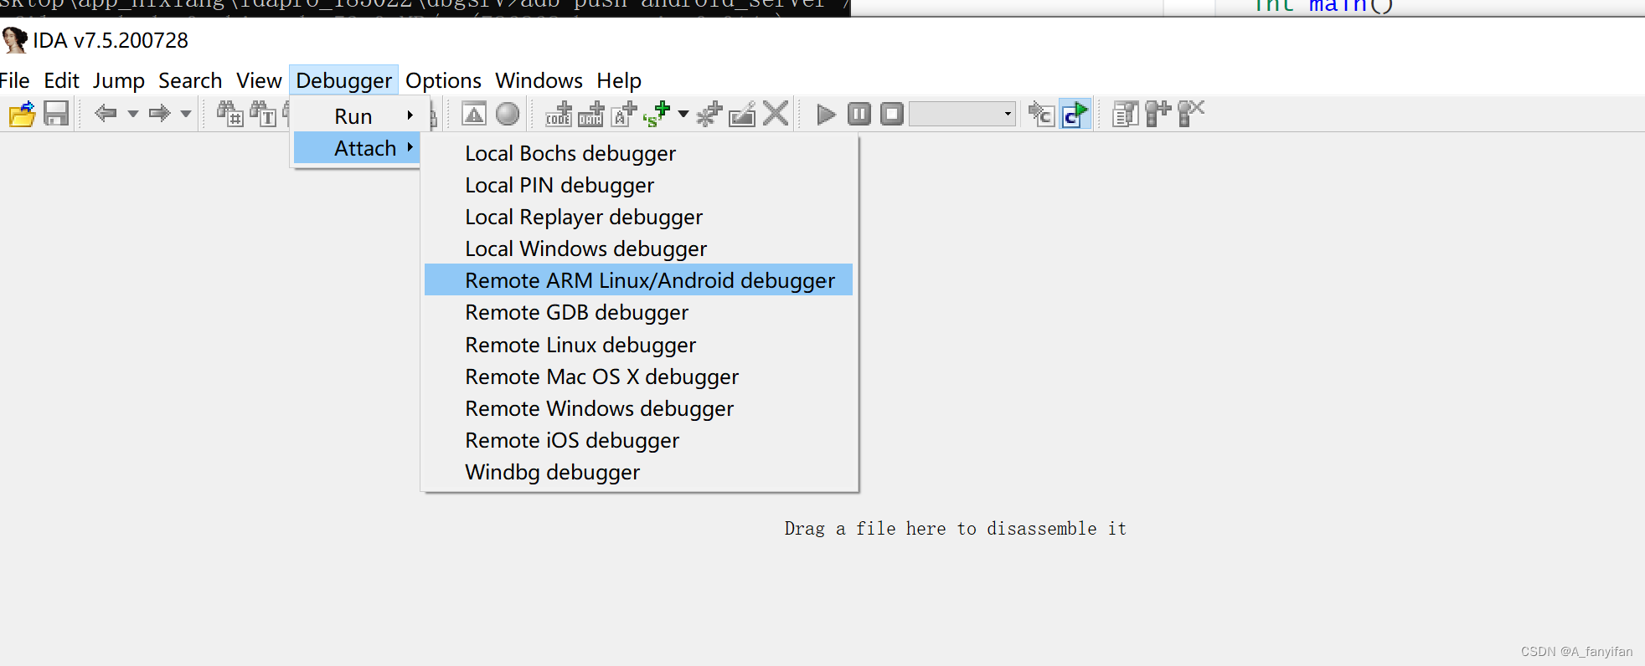This screenshot has height=666, width=1645.
Task: Open the string type dropdown arrow
Action: 683,114
